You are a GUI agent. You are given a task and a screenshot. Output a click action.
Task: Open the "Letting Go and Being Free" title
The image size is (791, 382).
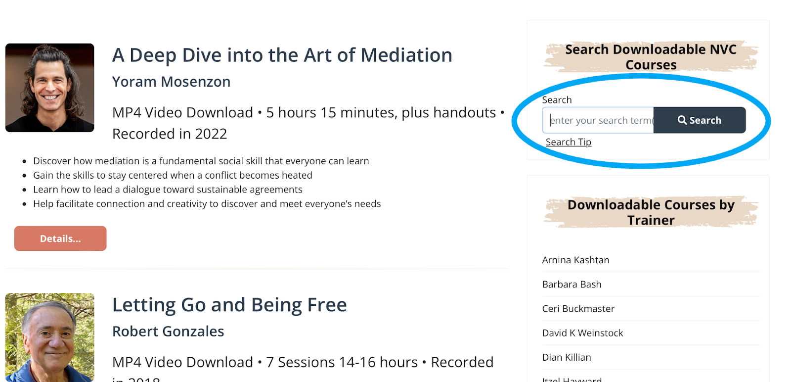[x=229, y=305]
